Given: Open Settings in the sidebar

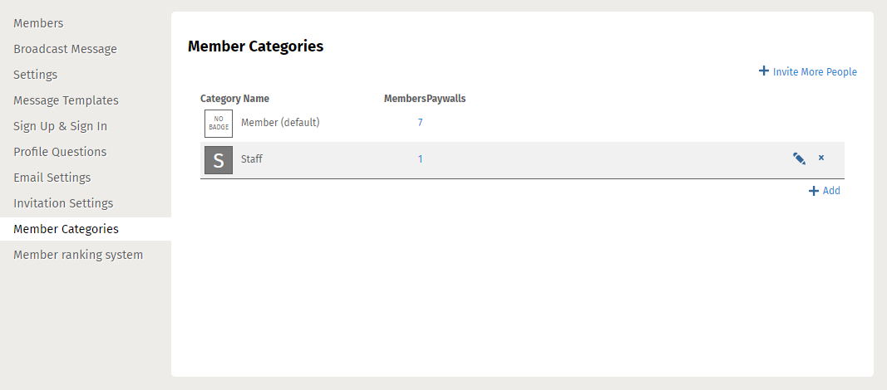Looking at the screenshot, I should tap(35, 75).
